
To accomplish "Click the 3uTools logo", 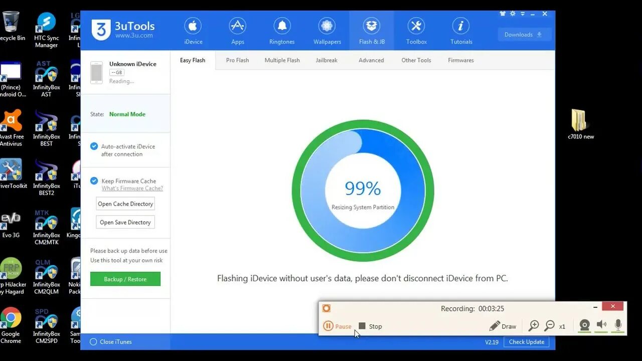I will pos(123,30).
